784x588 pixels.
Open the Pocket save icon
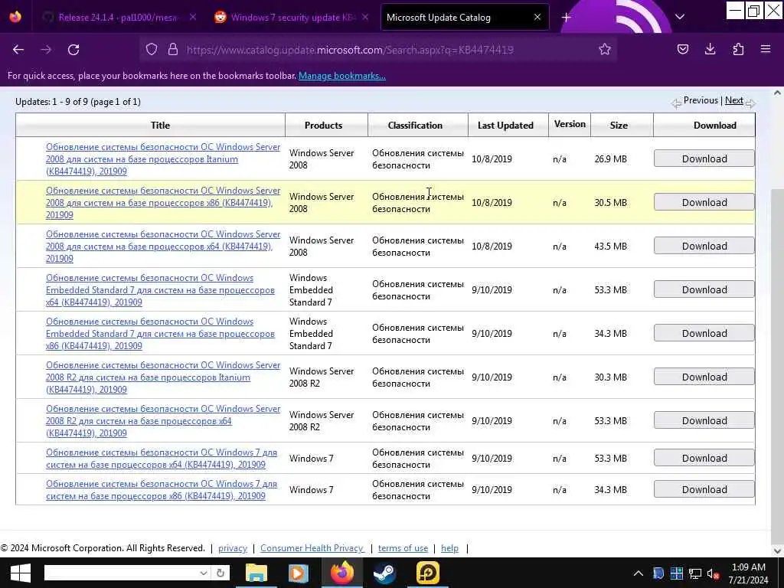pos(682,49)
